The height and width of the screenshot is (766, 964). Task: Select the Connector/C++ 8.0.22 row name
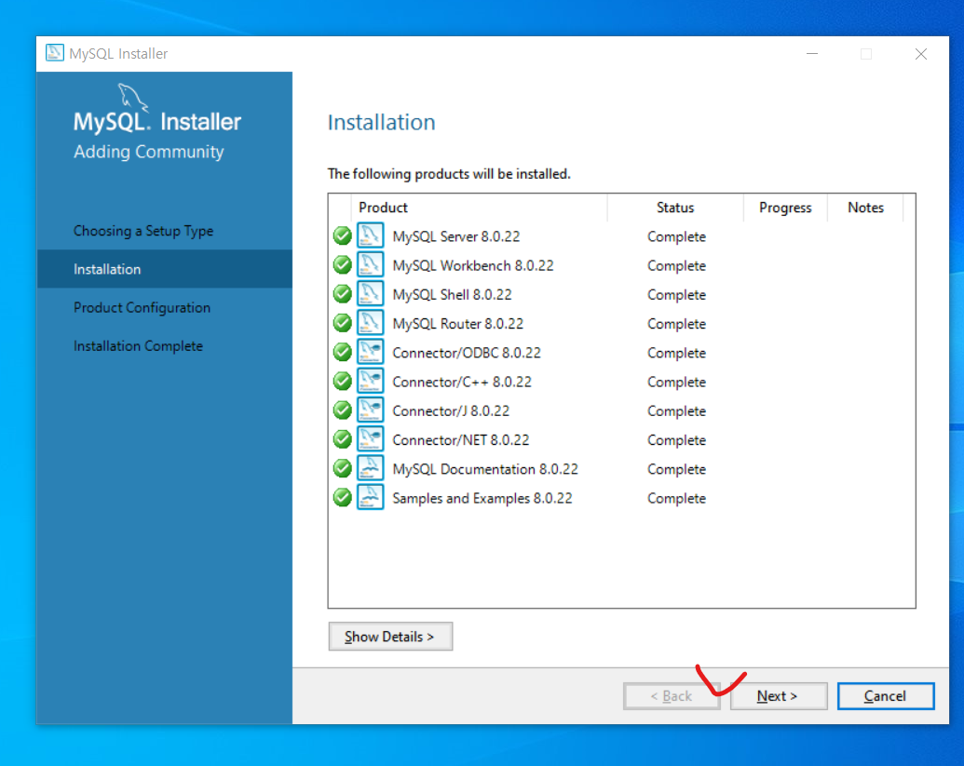click(x=462, y=382)
